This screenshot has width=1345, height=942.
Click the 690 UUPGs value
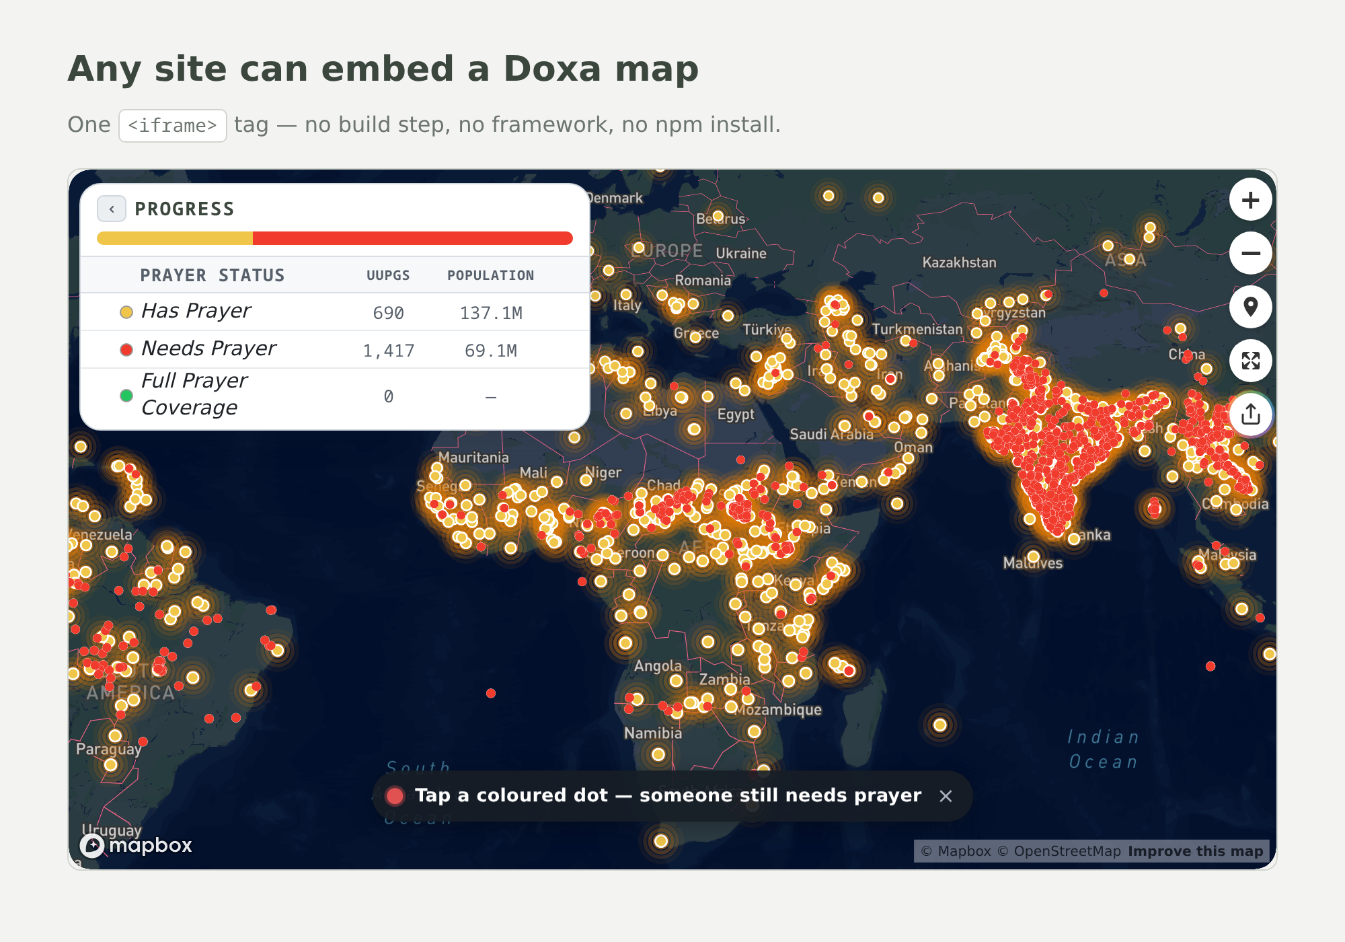pyautogui.click(x=389, y=313)
